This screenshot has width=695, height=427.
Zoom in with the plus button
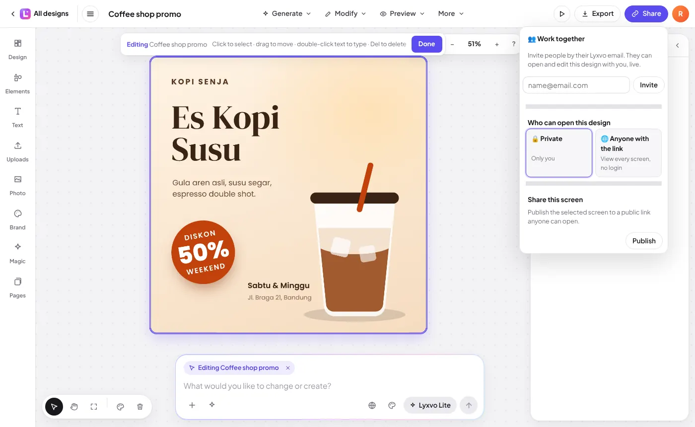pos(496,44)
